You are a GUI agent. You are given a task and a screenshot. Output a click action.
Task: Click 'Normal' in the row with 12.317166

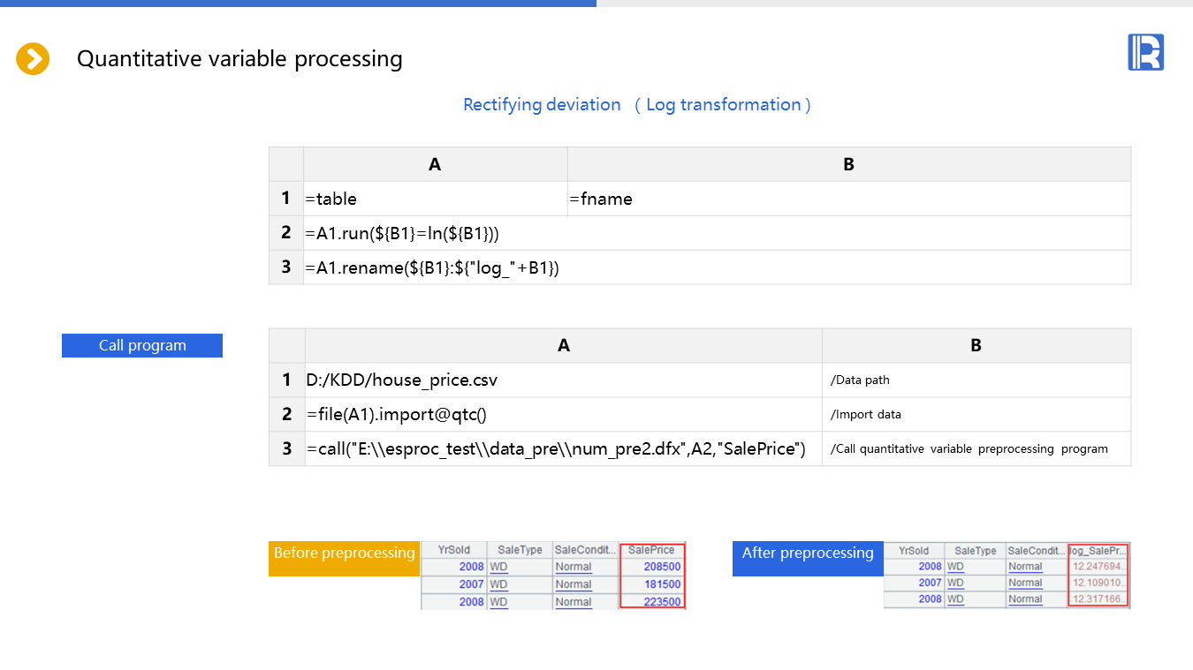[1025, 599]
